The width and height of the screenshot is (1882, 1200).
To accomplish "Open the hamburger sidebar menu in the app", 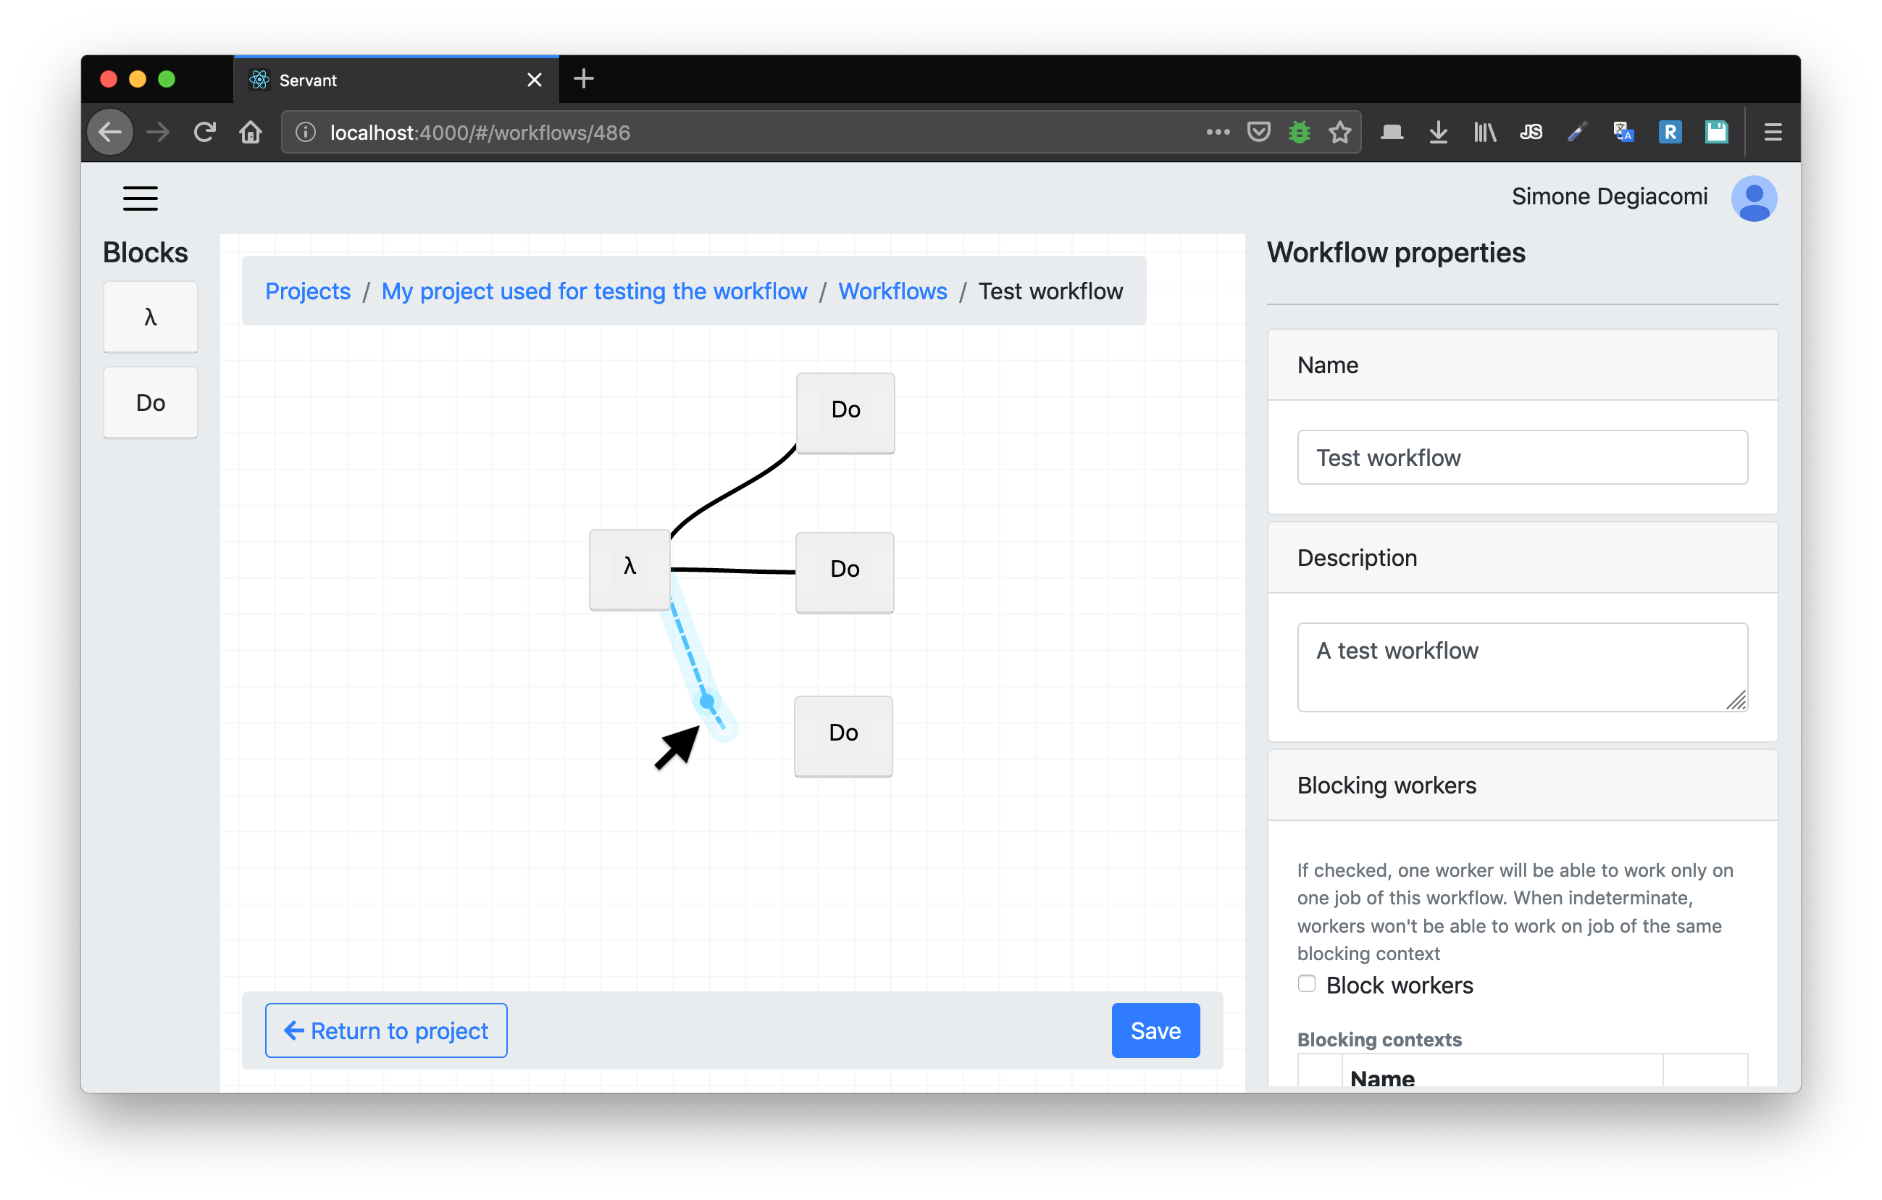I will (x=140, y=199).
